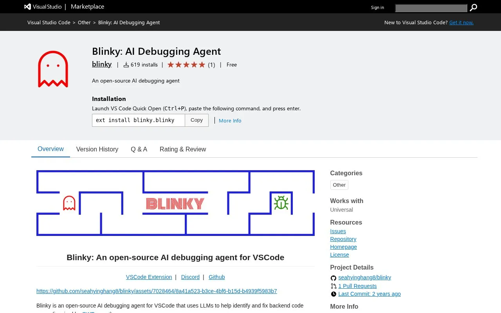Click the Visual Studio logo icon

[27, 7]
